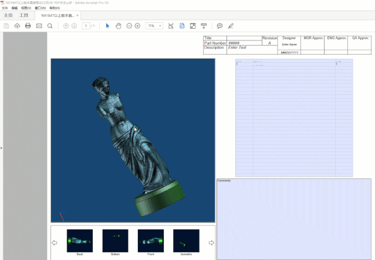The height and width of the screenshot is (260, 375).
Task: Click the first row of parts table
Action: tap(294, 64)
